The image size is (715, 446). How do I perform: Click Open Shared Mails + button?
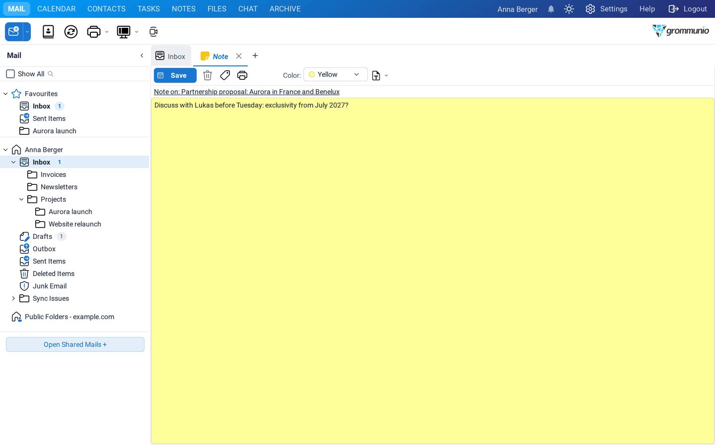(75, 344)
